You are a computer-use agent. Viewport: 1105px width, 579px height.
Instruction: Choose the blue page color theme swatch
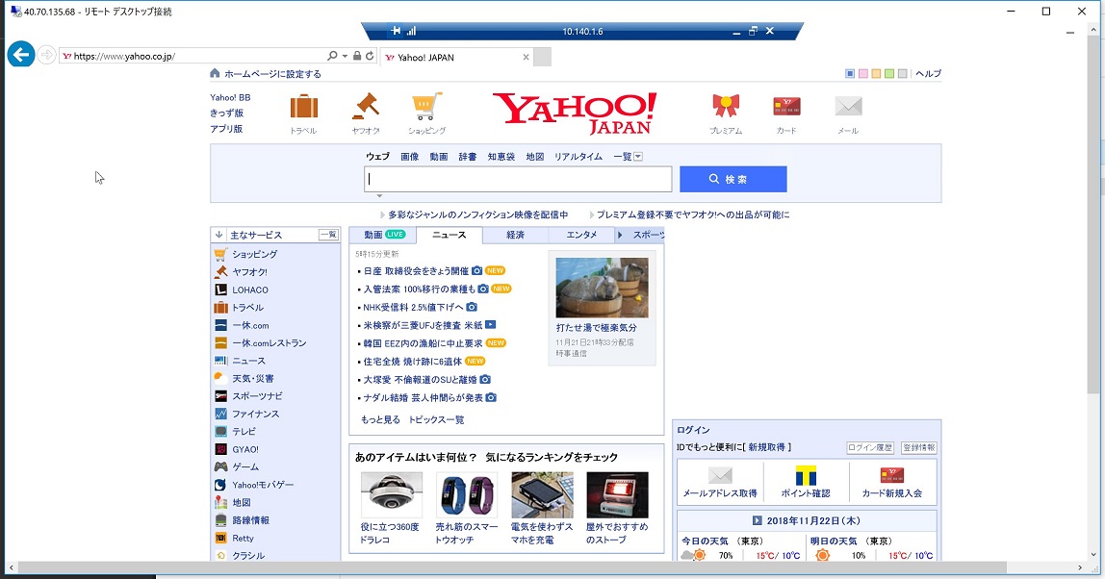tap(850, 73)
